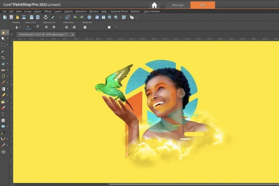This screenshot has width=279, height=186.
Task: Click the Resize image icon
Action: [68, 17]
